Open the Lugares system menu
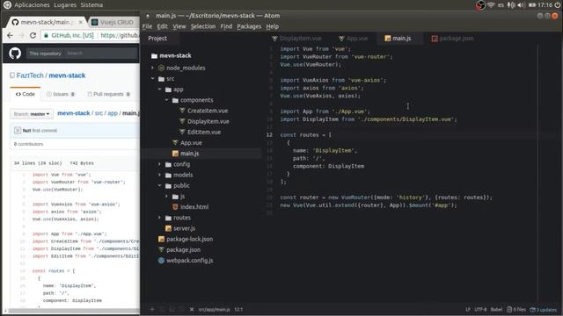The width and height of the screenshot is (563, 316). pyautogui.click(x=65, y=5)
